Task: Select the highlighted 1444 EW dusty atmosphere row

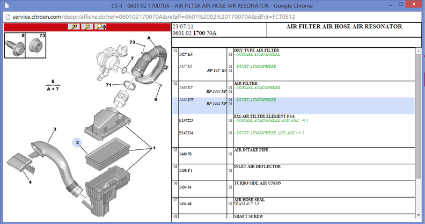Action: tap(294, 105)
